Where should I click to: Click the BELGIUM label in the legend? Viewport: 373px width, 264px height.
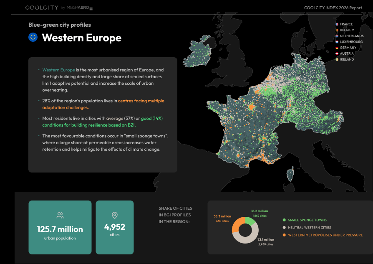pos(347,30)
